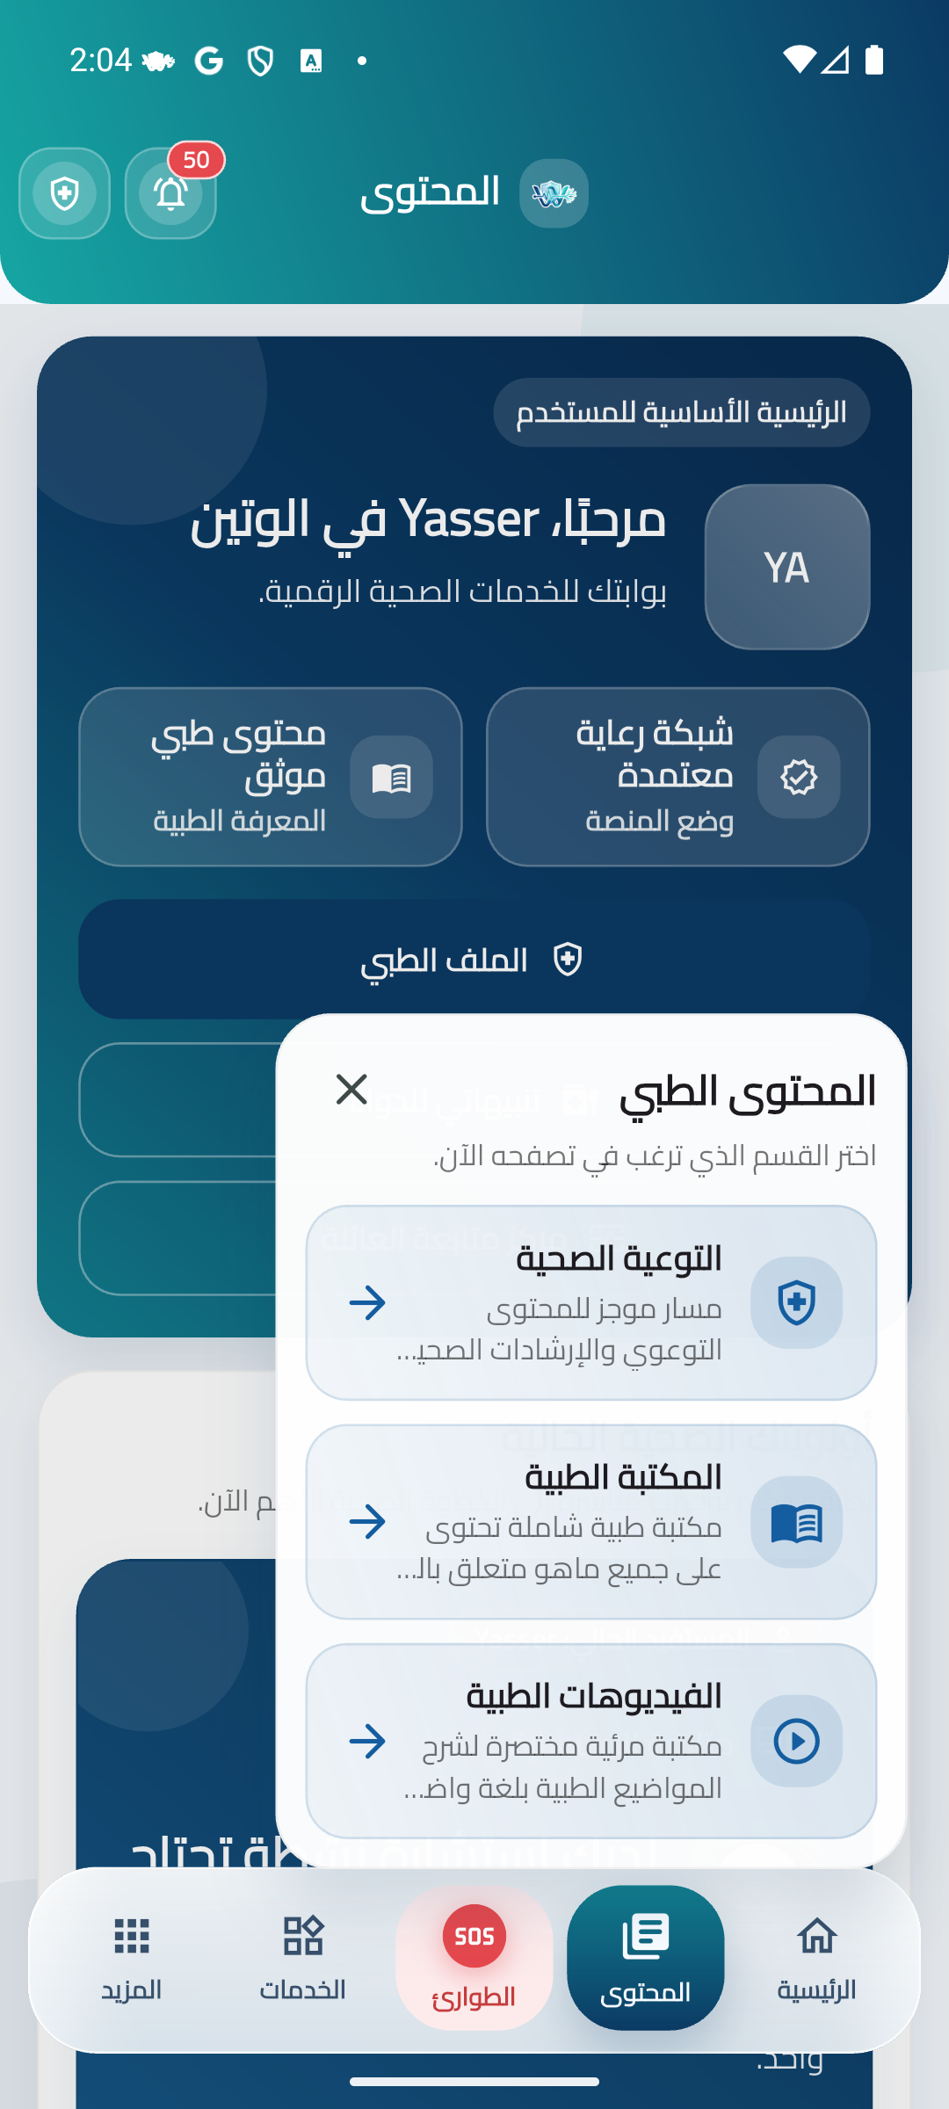Switch to the الرئيسية tab
This screenshot has width=949, height=2109.
pos(816,1958)
